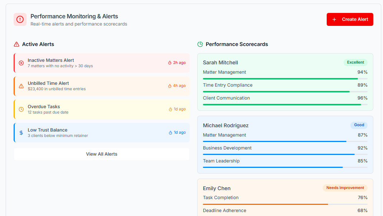The height and width of the screenshot is (216, 383).
Task: Click Michael Rodriguez's Business Development progress bar
Action: click(285, 154)
